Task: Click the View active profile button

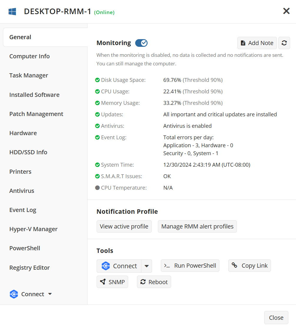Action: coord(124,226)
